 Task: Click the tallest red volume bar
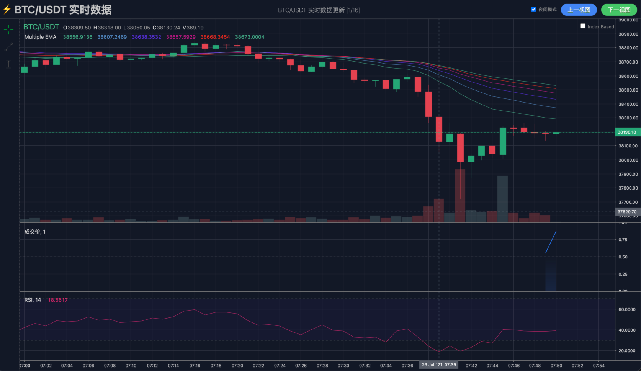coord(460,195)
